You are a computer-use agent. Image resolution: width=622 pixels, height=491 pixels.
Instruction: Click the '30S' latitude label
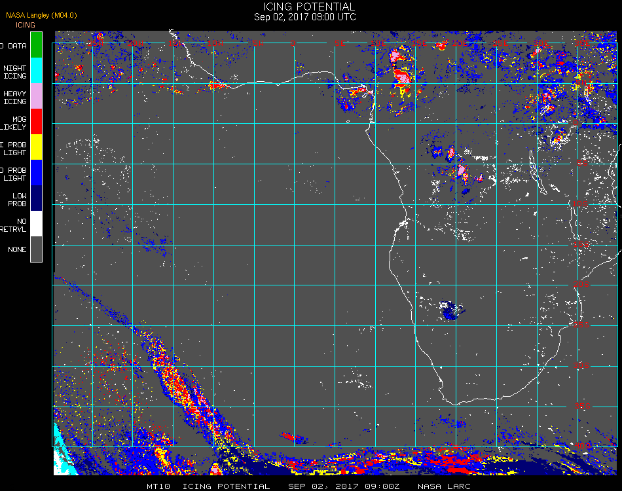pyautogui.click(x=581, y=365)
